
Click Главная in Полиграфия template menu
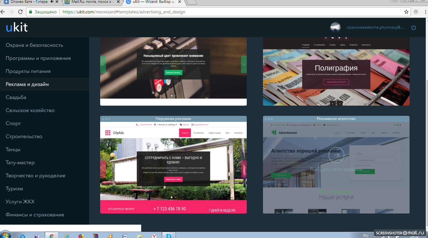(305, 45)
